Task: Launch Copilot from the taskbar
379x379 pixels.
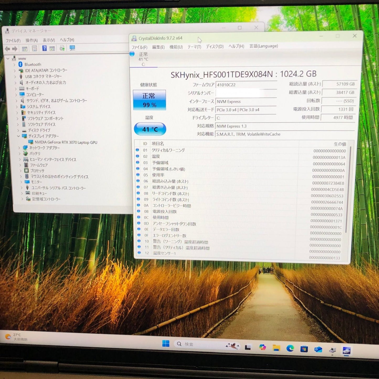Action: pos(262,347)
